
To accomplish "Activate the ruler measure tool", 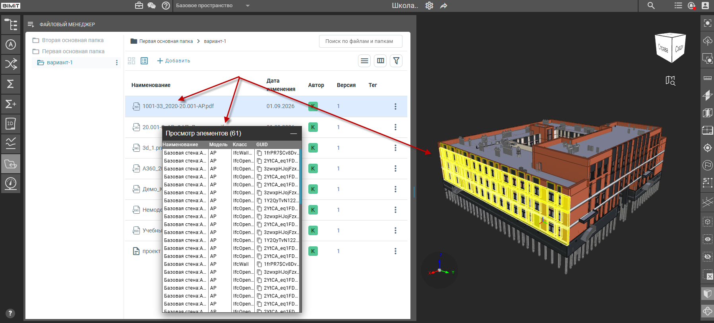I will pyautogui.click(x=707, y=78).
